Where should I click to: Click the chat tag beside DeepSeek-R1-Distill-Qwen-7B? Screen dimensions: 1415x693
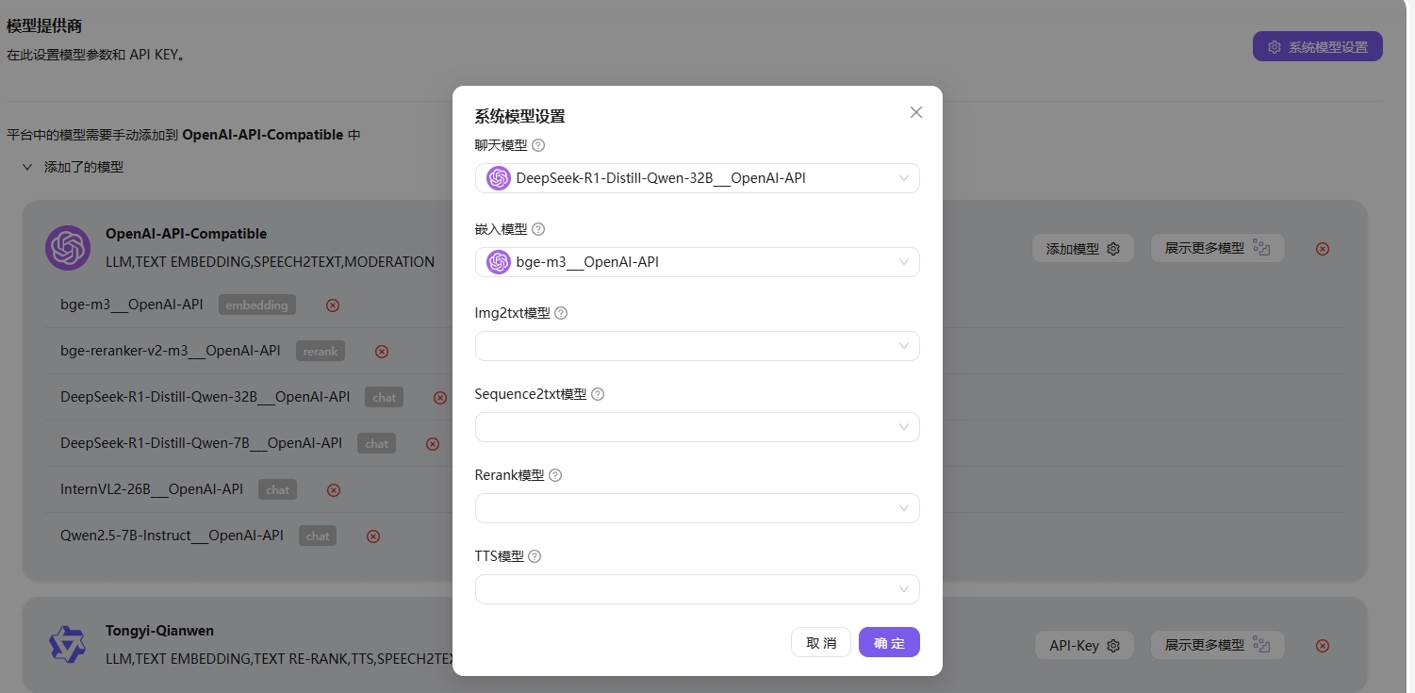[x=377, y=443]
